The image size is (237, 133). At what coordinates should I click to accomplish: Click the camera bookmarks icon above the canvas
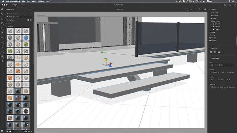tap(200, 9)
